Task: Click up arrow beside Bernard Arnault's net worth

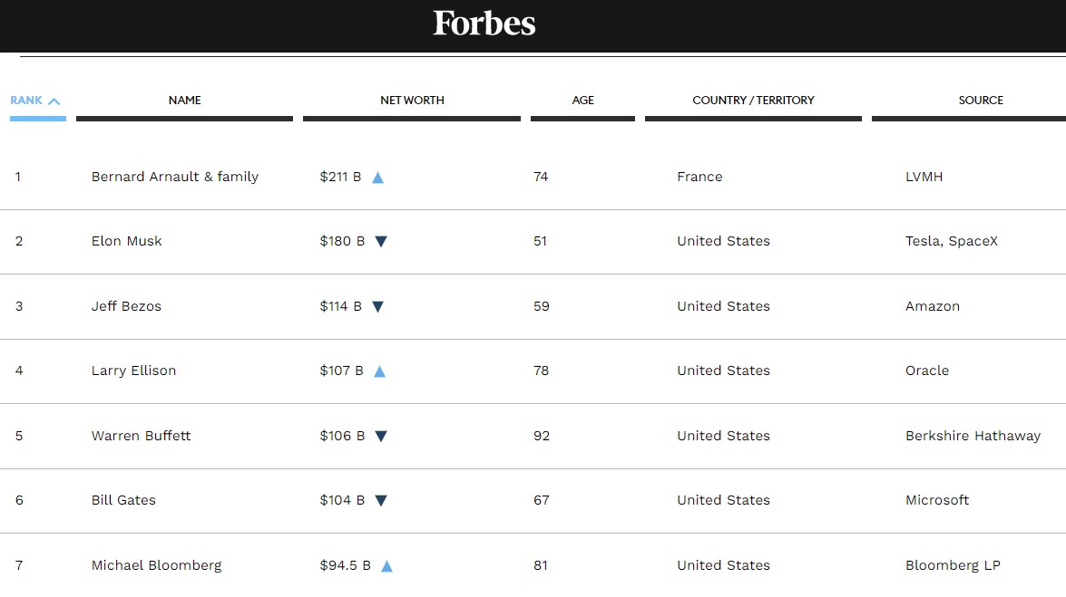Action: pos(378,178)
